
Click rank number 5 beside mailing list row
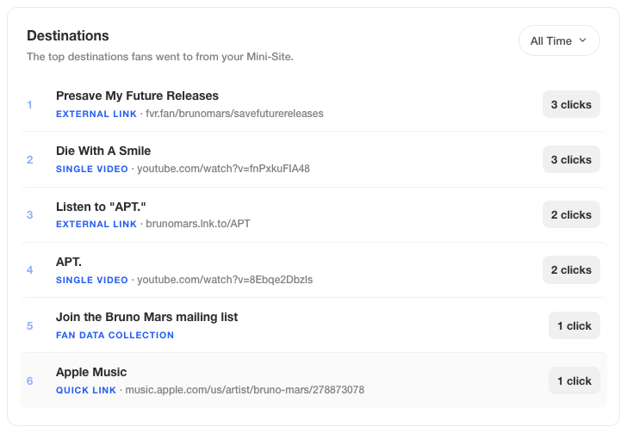point(29,326)
